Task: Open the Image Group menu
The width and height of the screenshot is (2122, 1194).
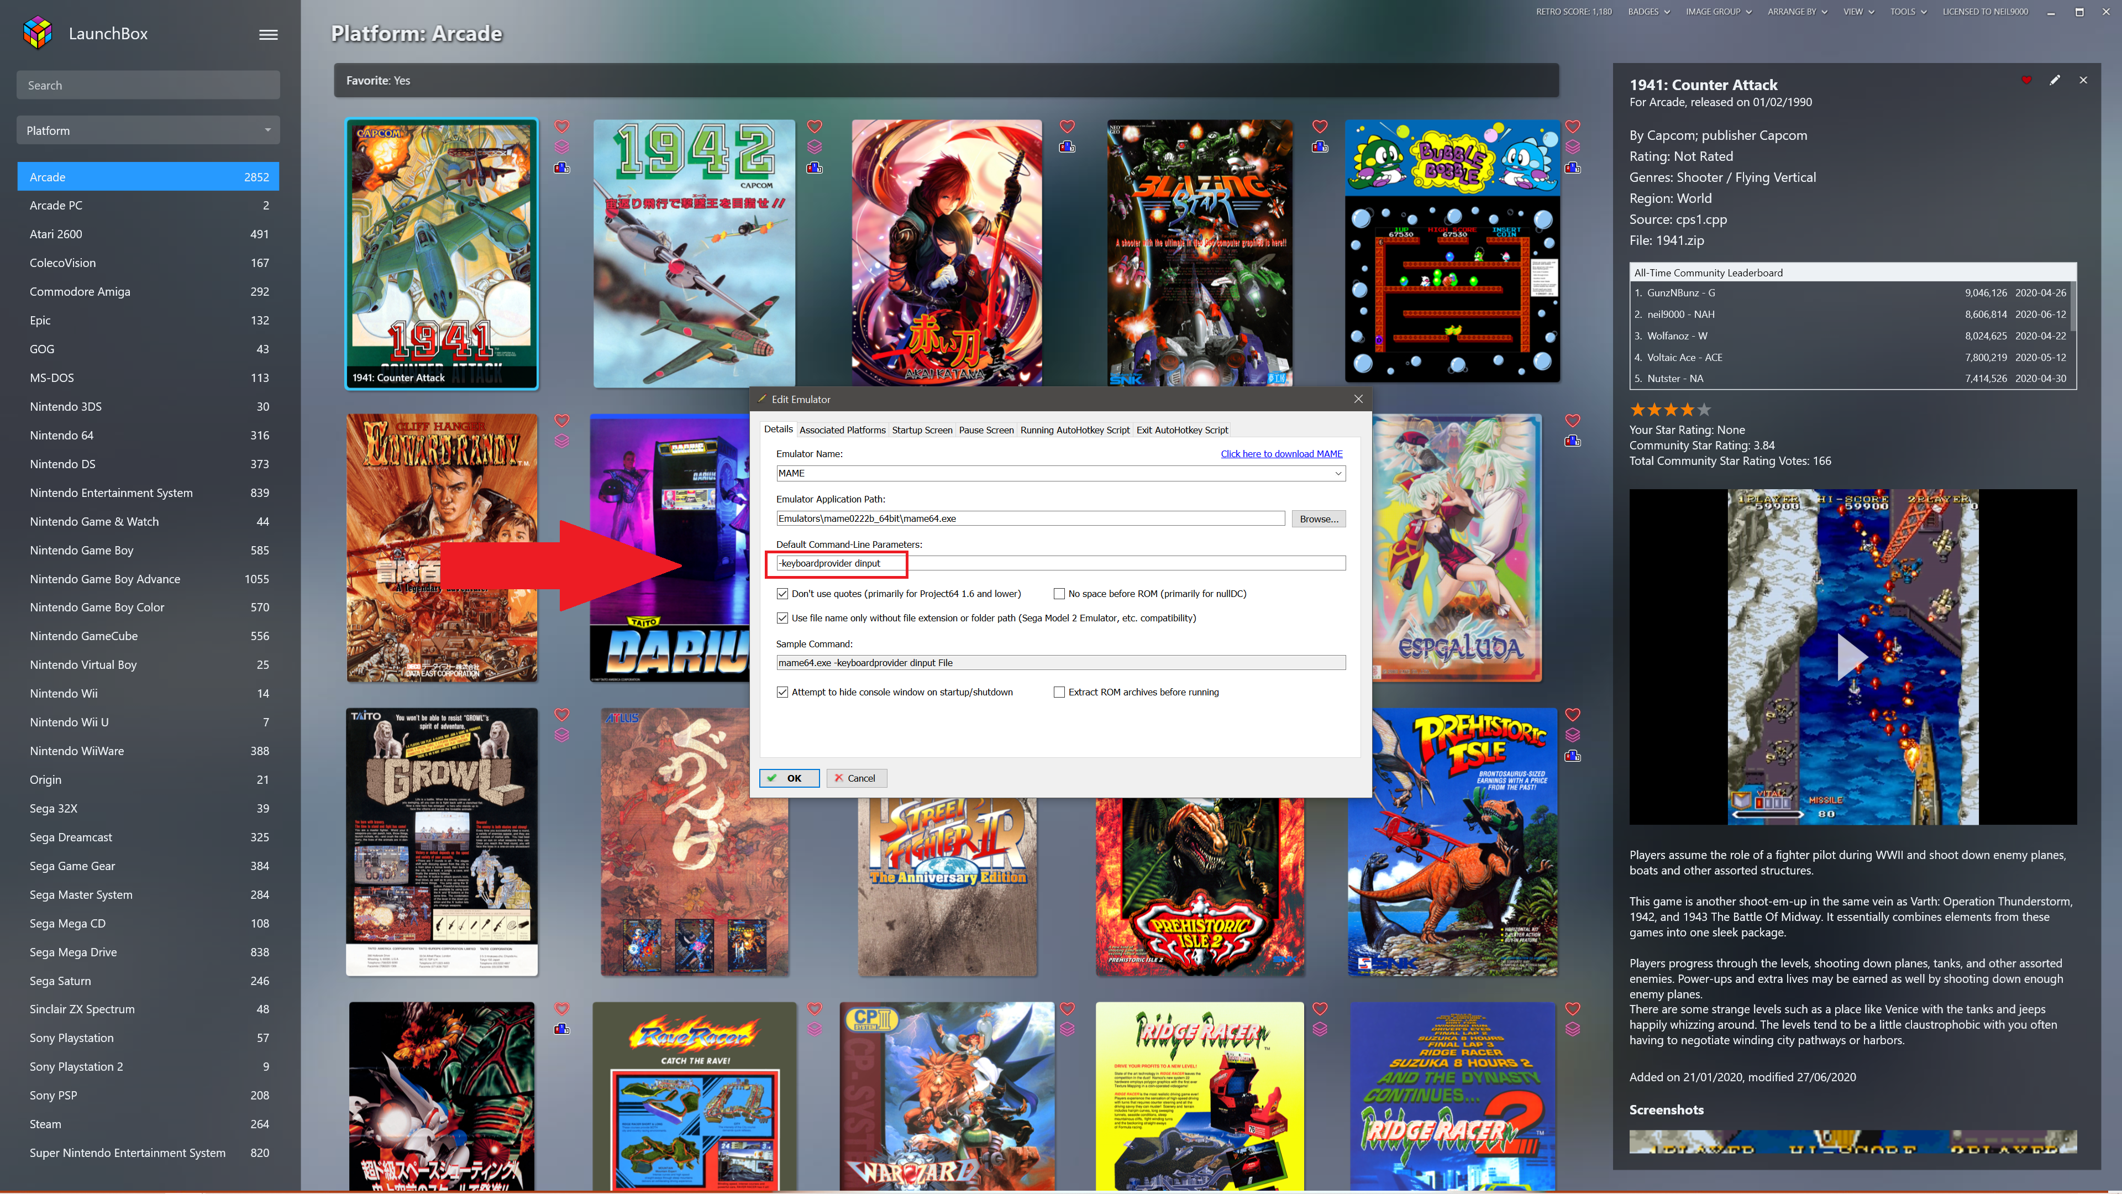Action: (x=1719, y=12)
